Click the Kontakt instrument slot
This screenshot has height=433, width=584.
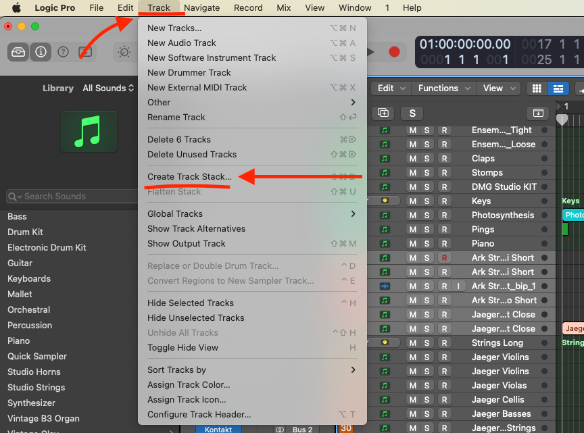click(218, 429)
